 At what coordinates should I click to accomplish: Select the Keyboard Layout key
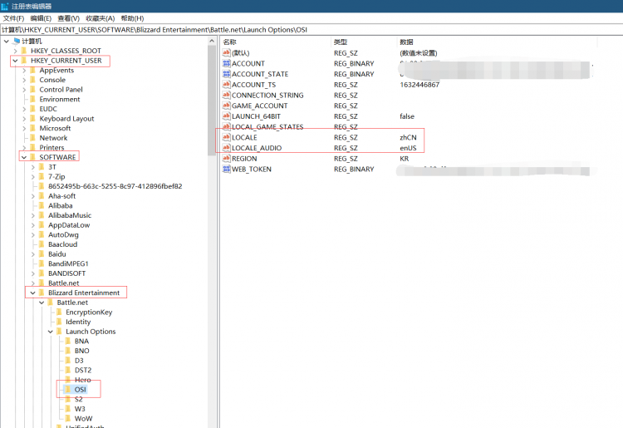pos(66,119)
